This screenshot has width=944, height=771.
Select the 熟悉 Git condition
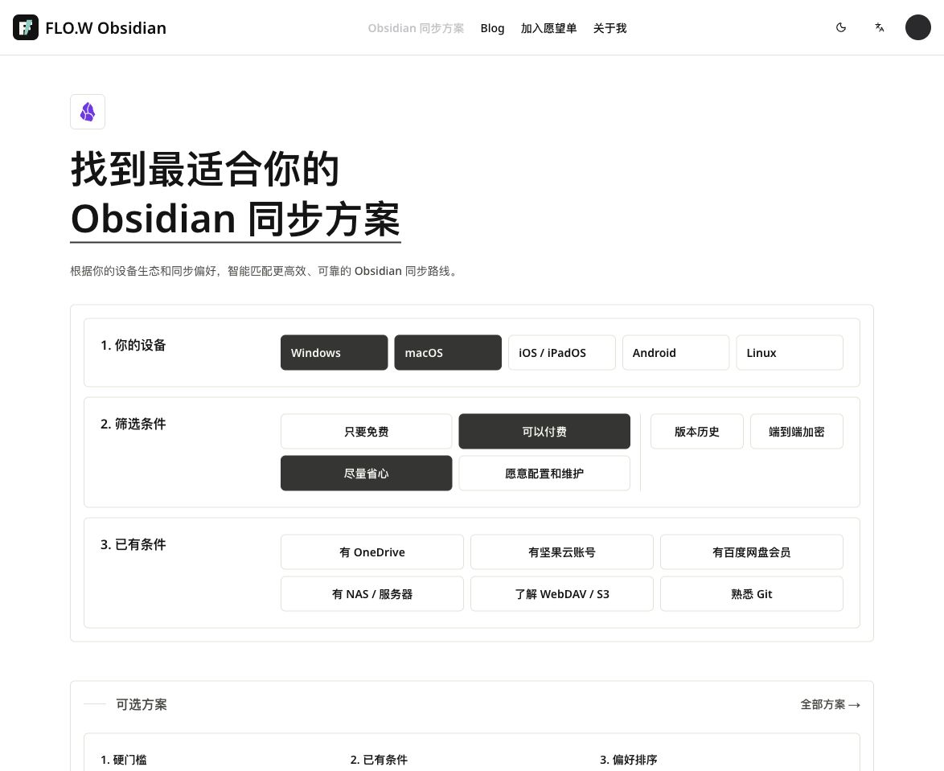(x=751, y=594)
